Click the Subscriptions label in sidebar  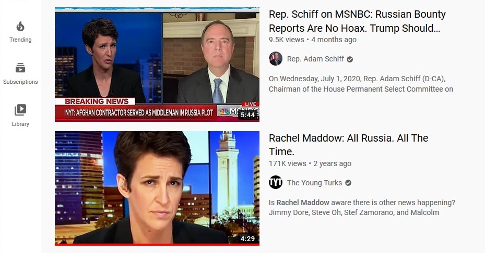[20, 82]
